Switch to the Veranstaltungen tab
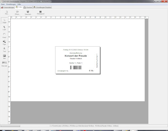Screen dimensions: 168x131 pyautogui.click(x=8, y=7)
